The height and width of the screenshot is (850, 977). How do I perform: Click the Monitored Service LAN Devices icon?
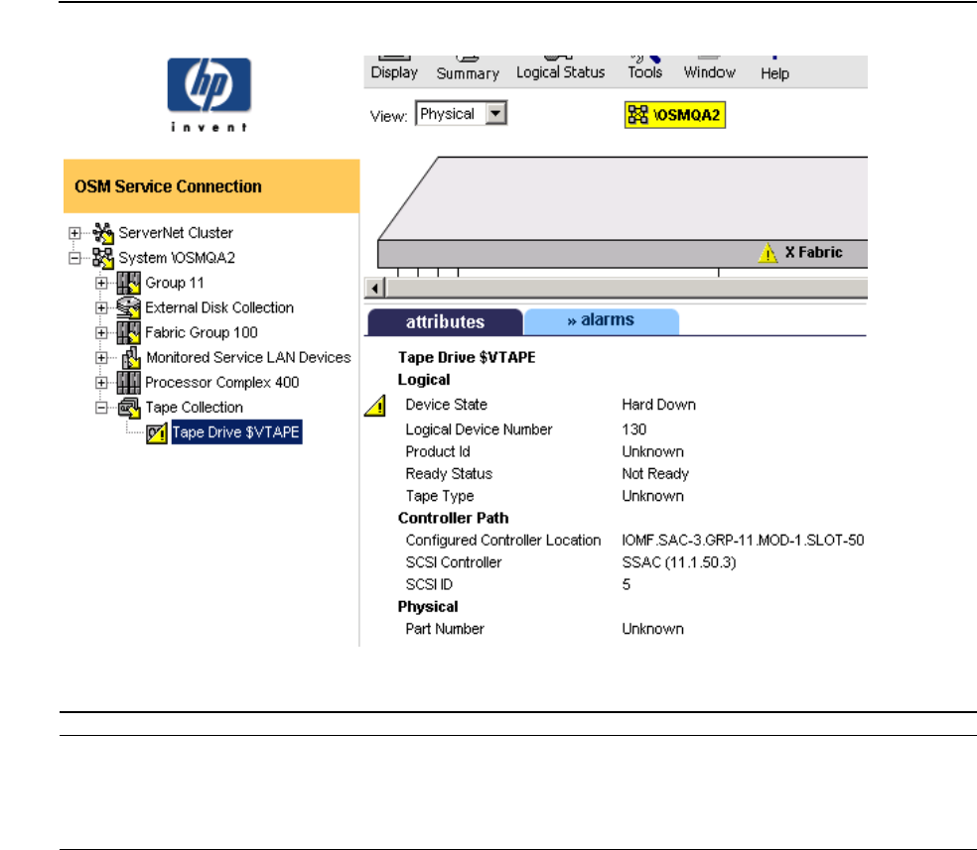(131, 358)
